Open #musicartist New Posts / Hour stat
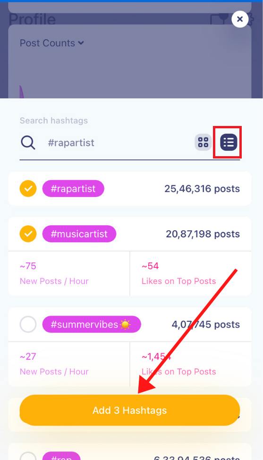This screenshot has height=460, width=263. [69, 274]
